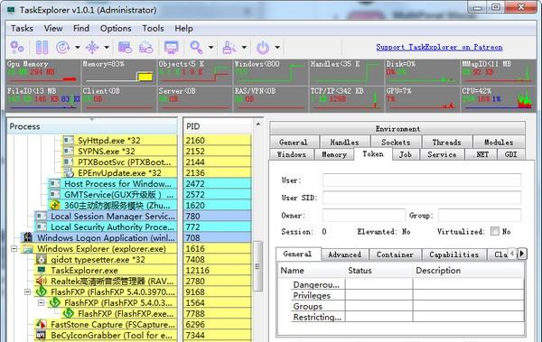The image size is (542, 342).
Task: Switch to the GDI tab
Action: pyautogui.click(x=511, y=154)
